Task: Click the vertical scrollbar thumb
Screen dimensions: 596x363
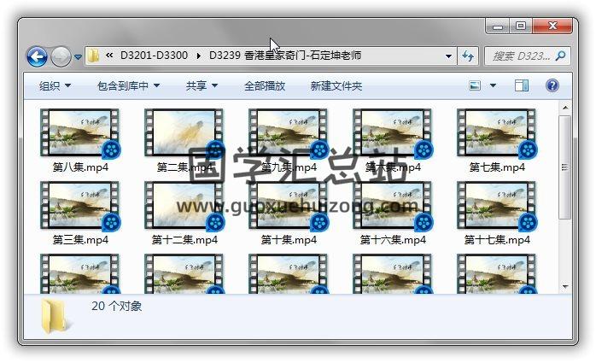Action: (x=565, y=167)
